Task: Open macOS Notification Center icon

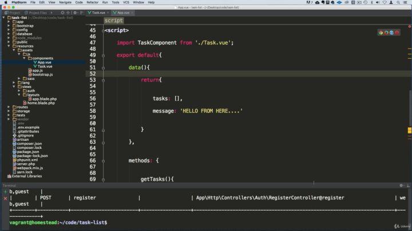Action: point(406,2)
